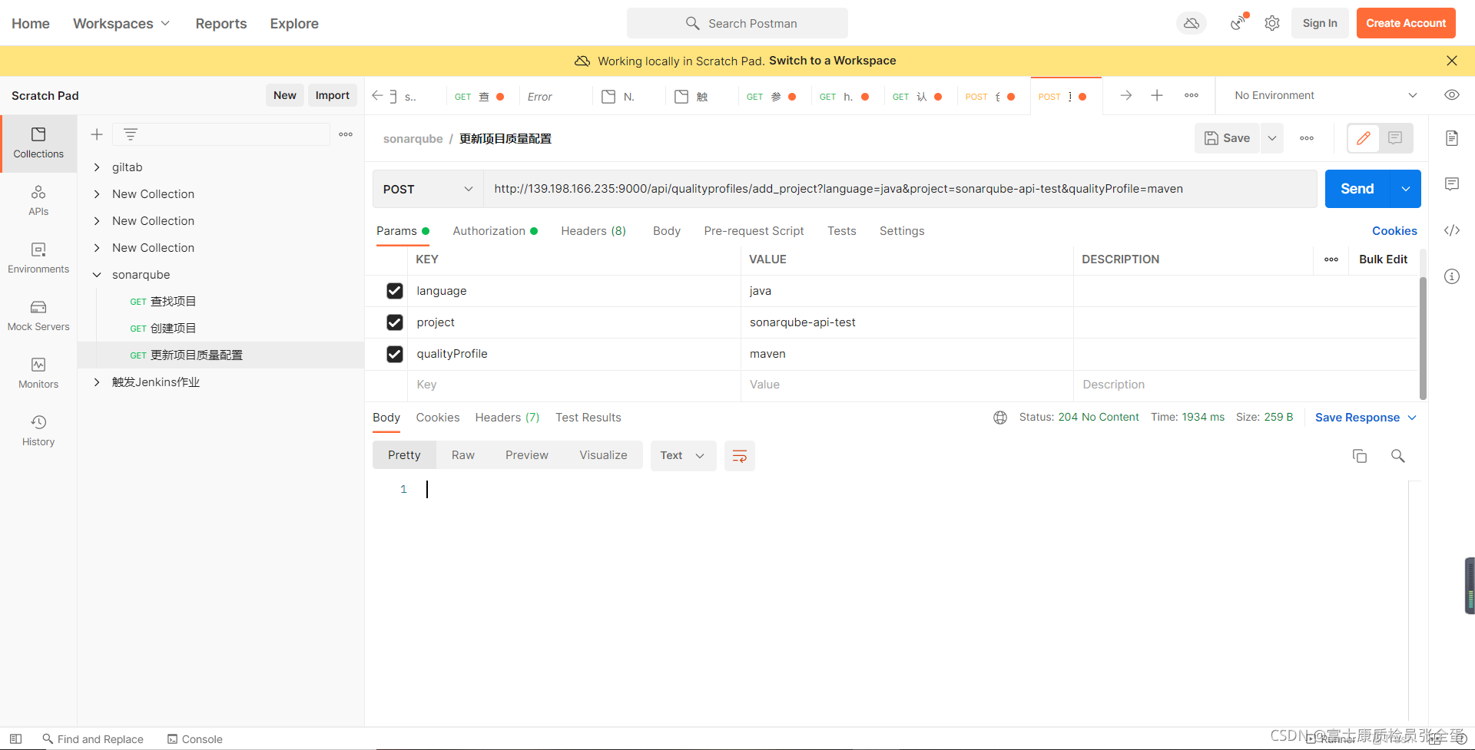Click the copy response icon
Image resolution: width=1475 pixels, height=750 pixels.
[1360, 456]
